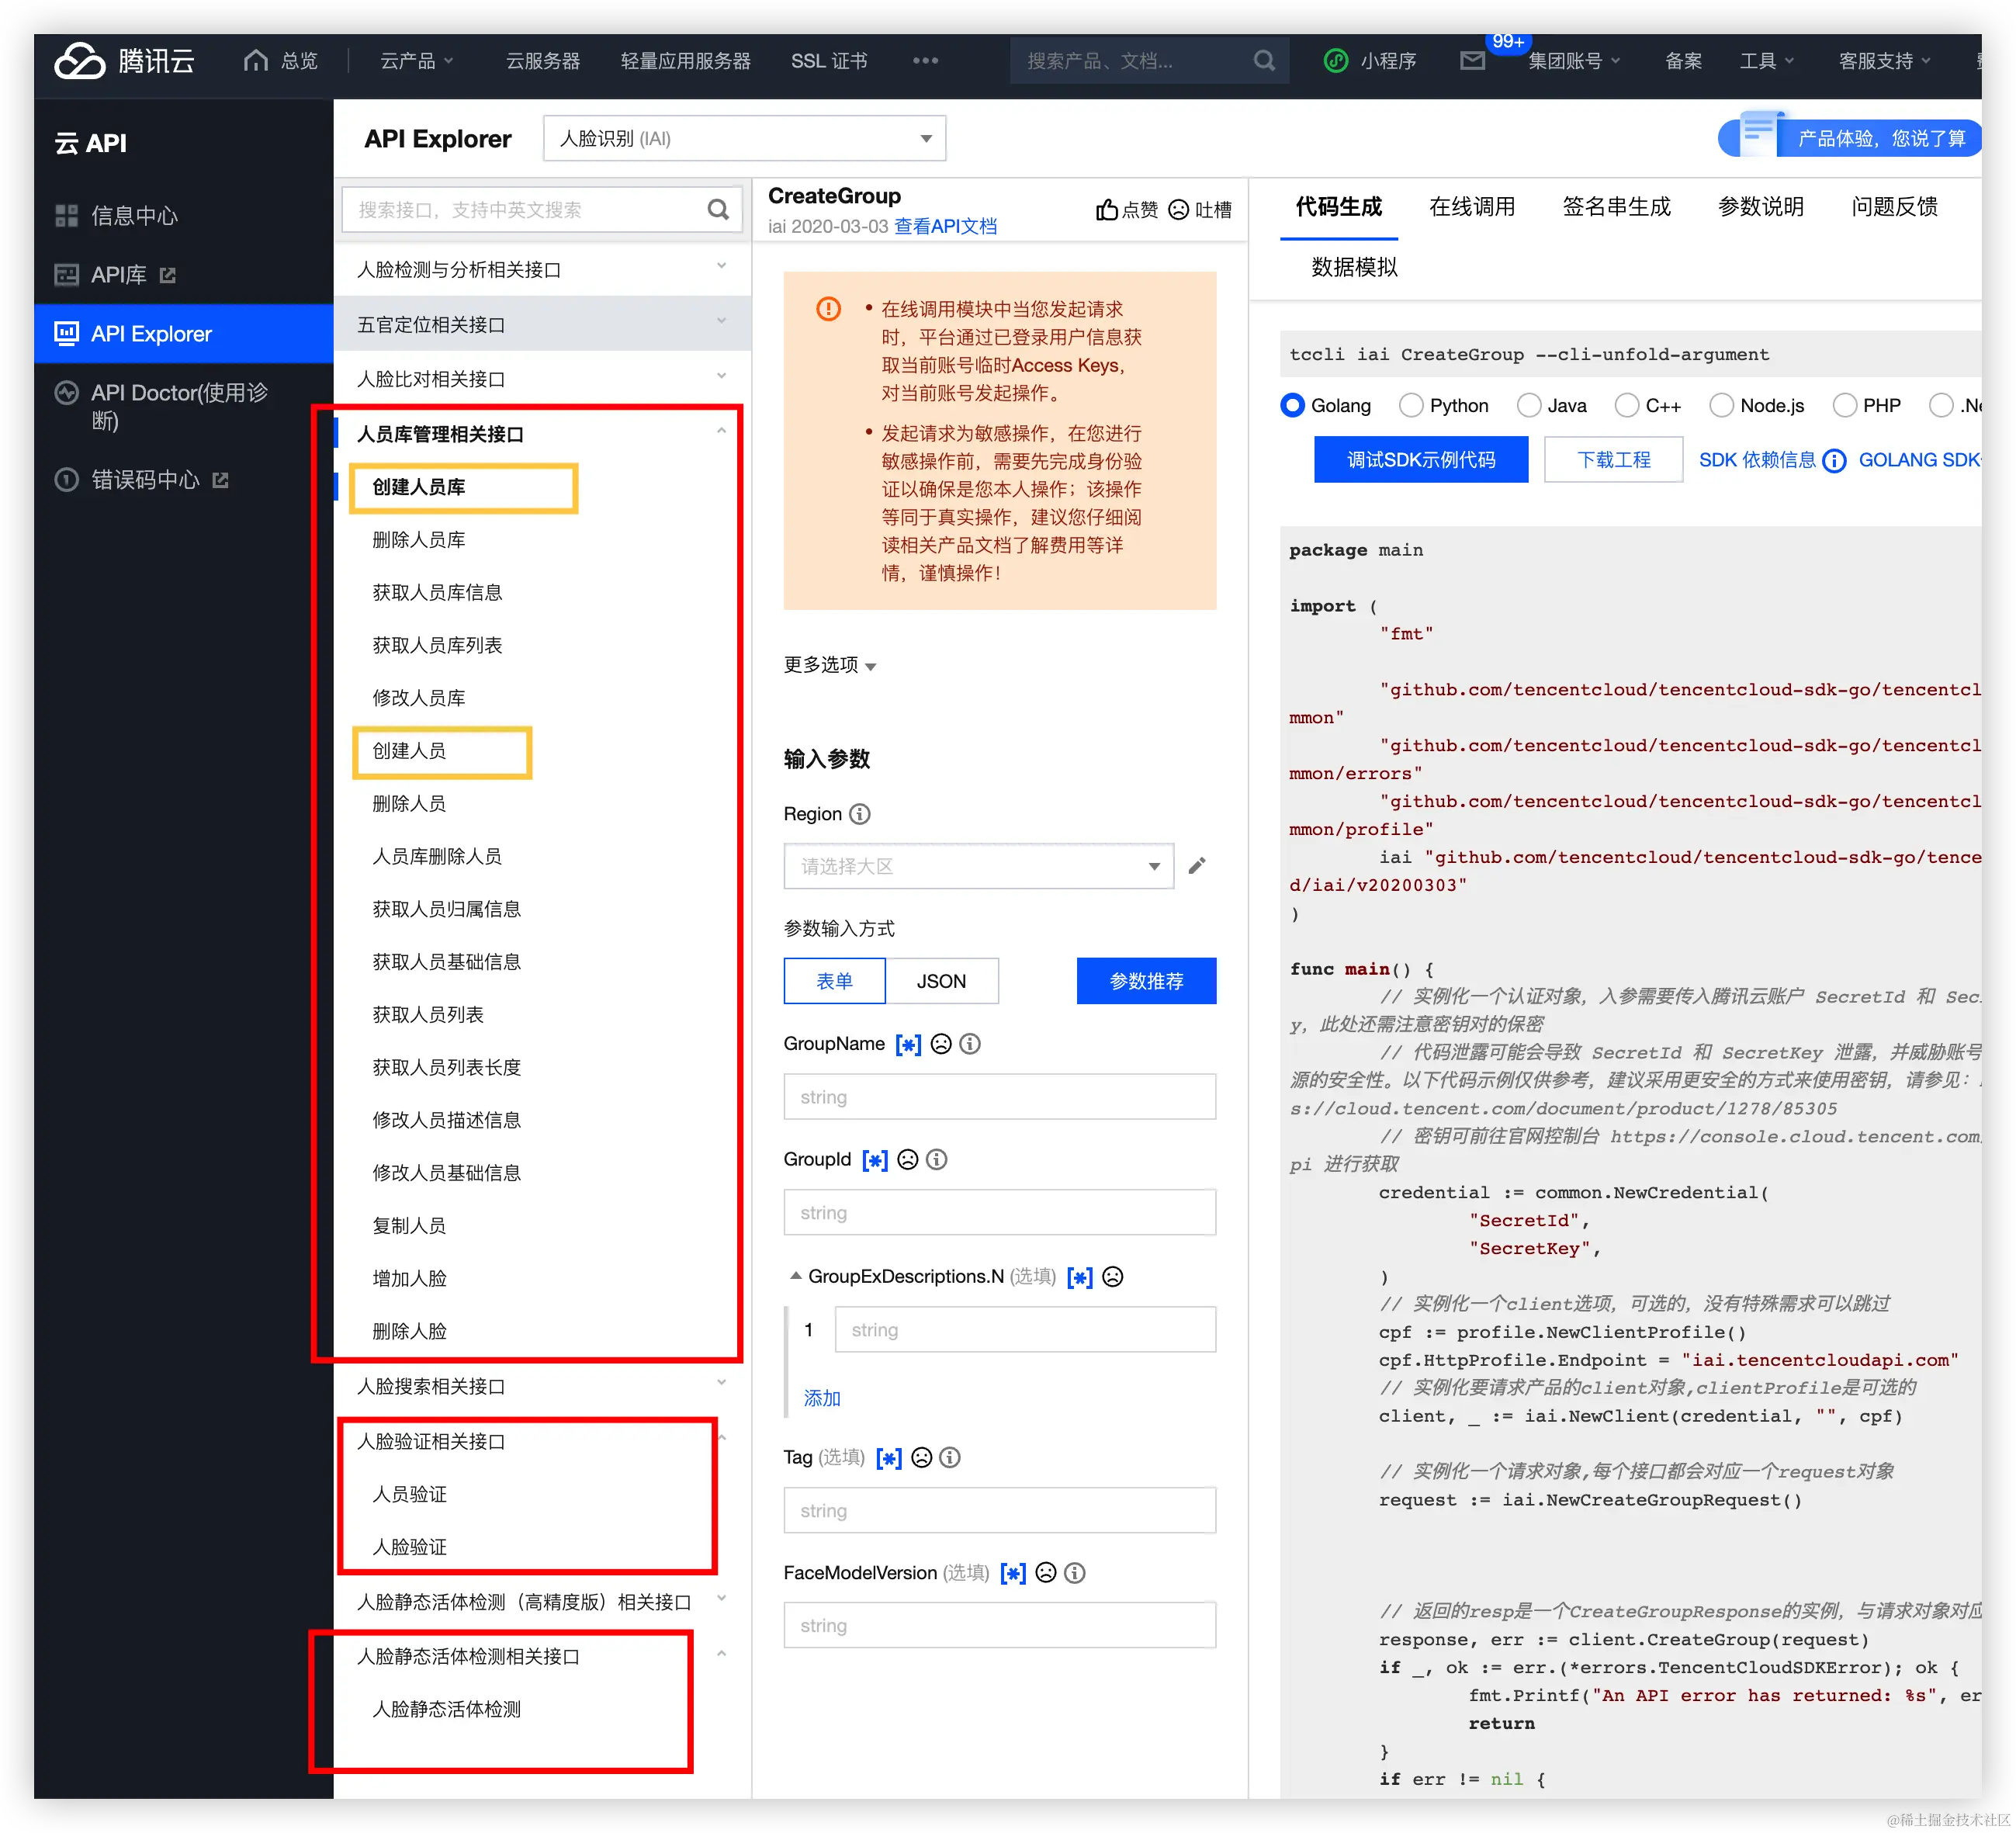Viewport: 2016px width, 1833px height.
Task: Open the mail messages icon with 99+ badge
Action: pos(1472,61)
